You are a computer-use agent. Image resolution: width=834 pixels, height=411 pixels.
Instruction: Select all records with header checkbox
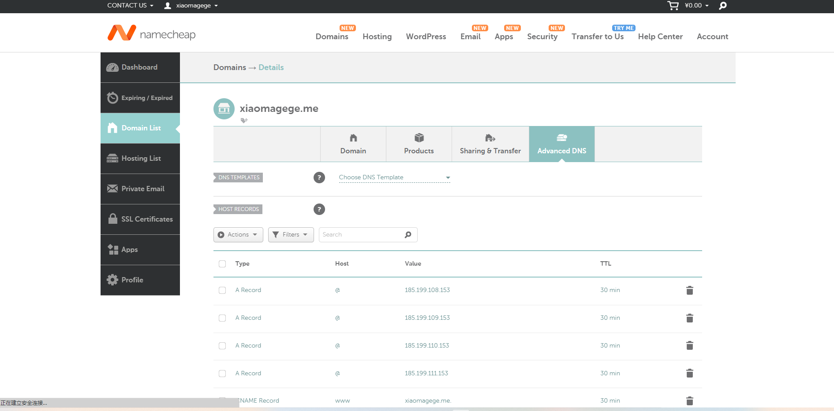(222, 264)
